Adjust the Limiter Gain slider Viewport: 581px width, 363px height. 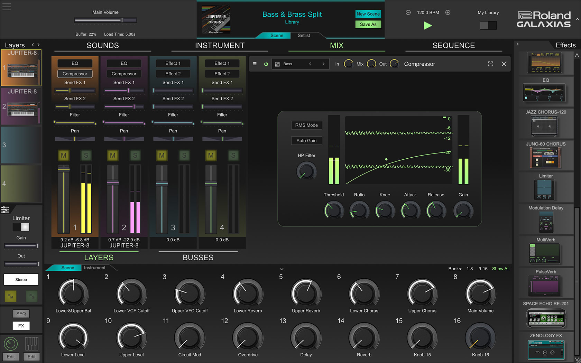(x=21, y=246)
